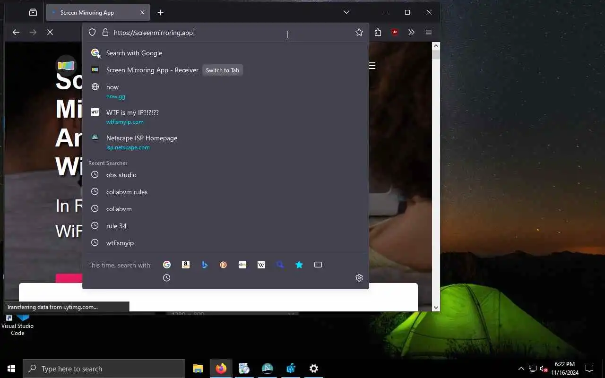Open the uBlock Origin toolbar icon
605x378 pixels.
click(395, 32)
